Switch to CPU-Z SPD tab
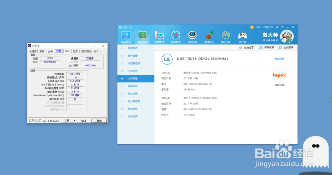The height and width of the screenshot is (175, 332). (x=67, y=51)
